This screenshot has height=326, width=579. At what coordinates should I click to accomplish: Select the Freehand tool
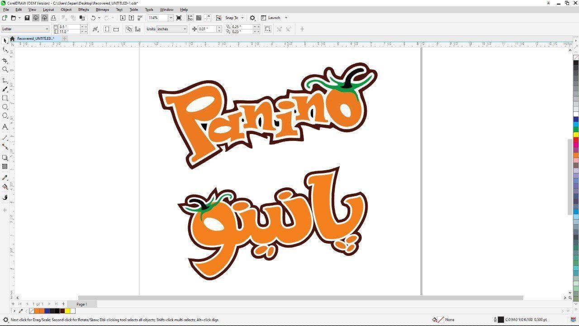[x=5, y=80]
